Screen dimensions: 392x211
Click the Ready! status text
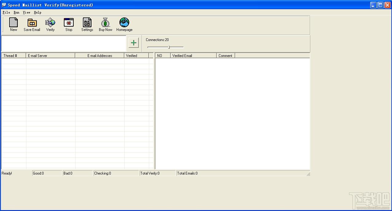[7, 173]
